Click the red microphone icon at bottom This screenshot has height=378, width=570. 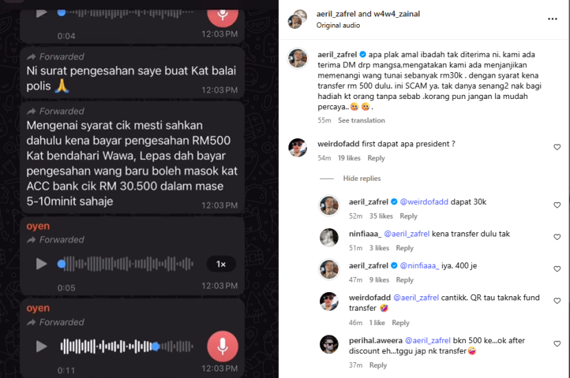223,346
